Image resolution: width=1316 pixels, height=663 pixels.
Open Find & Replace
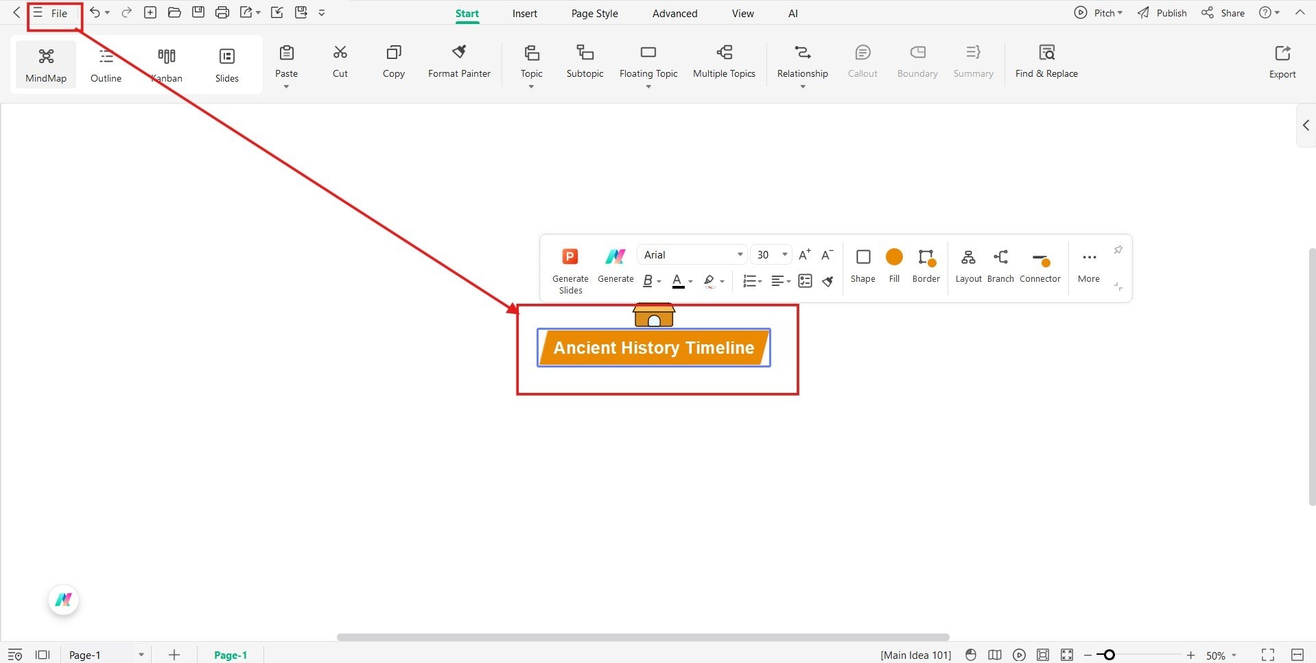coord(1046,62)
